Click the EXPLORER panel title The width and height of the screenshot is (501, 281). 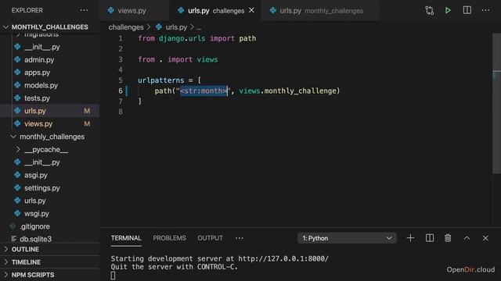click(27, 10)
